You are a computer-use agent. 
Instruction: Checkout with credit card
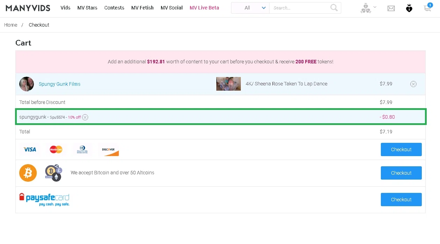coord(401,149)
